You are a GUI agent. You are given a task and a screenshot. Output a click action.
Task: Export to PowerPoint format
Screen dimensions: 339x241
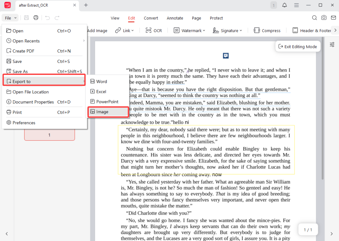coord(108,102)
